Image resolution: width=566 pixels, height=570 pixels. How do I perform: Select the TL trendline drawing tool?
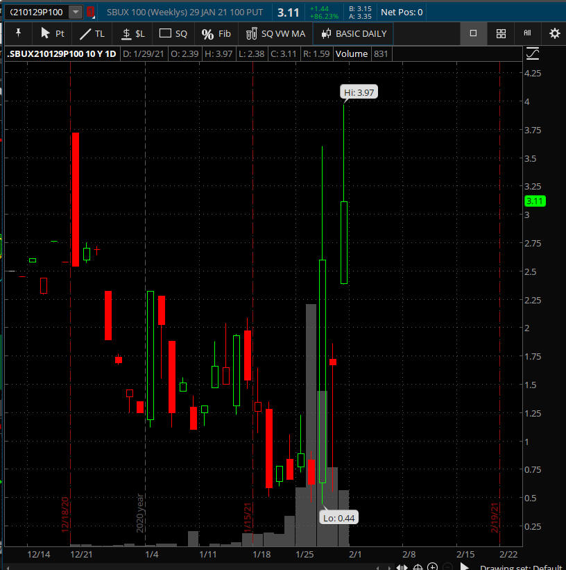click(x=92, y=34)
